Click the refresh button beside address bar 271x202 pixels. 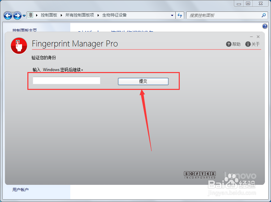click(180, 15)
